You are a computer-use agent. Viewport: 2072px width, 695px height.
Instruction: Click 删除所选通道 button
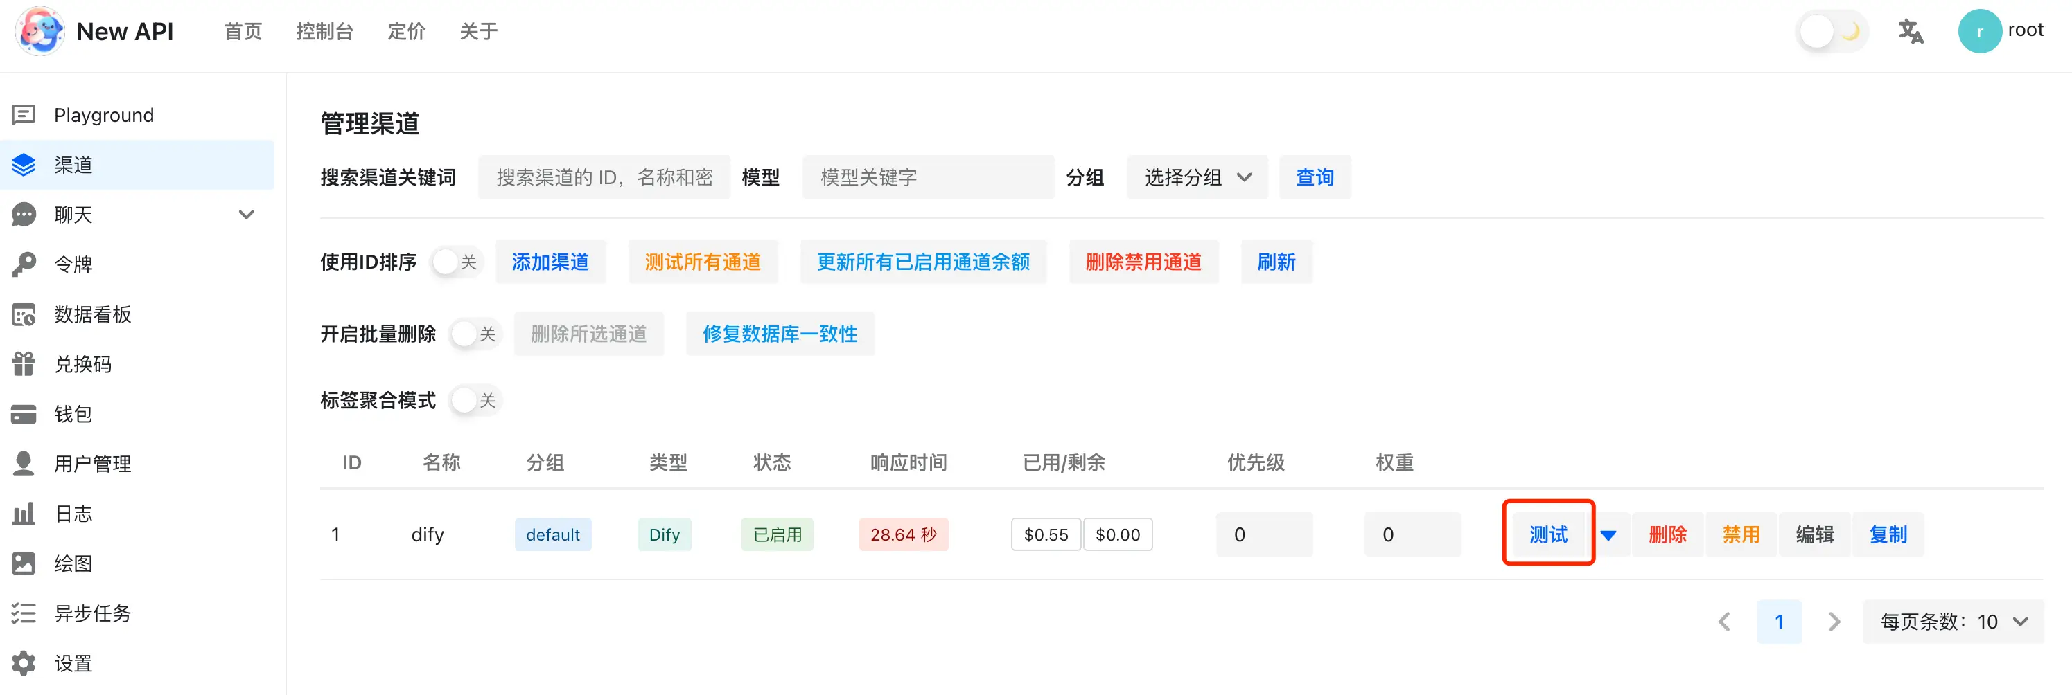589,334
